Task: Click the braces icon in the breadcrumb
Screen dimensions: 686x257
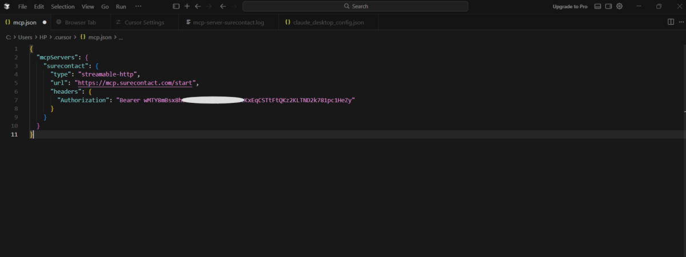Action: tap(83, 37)
